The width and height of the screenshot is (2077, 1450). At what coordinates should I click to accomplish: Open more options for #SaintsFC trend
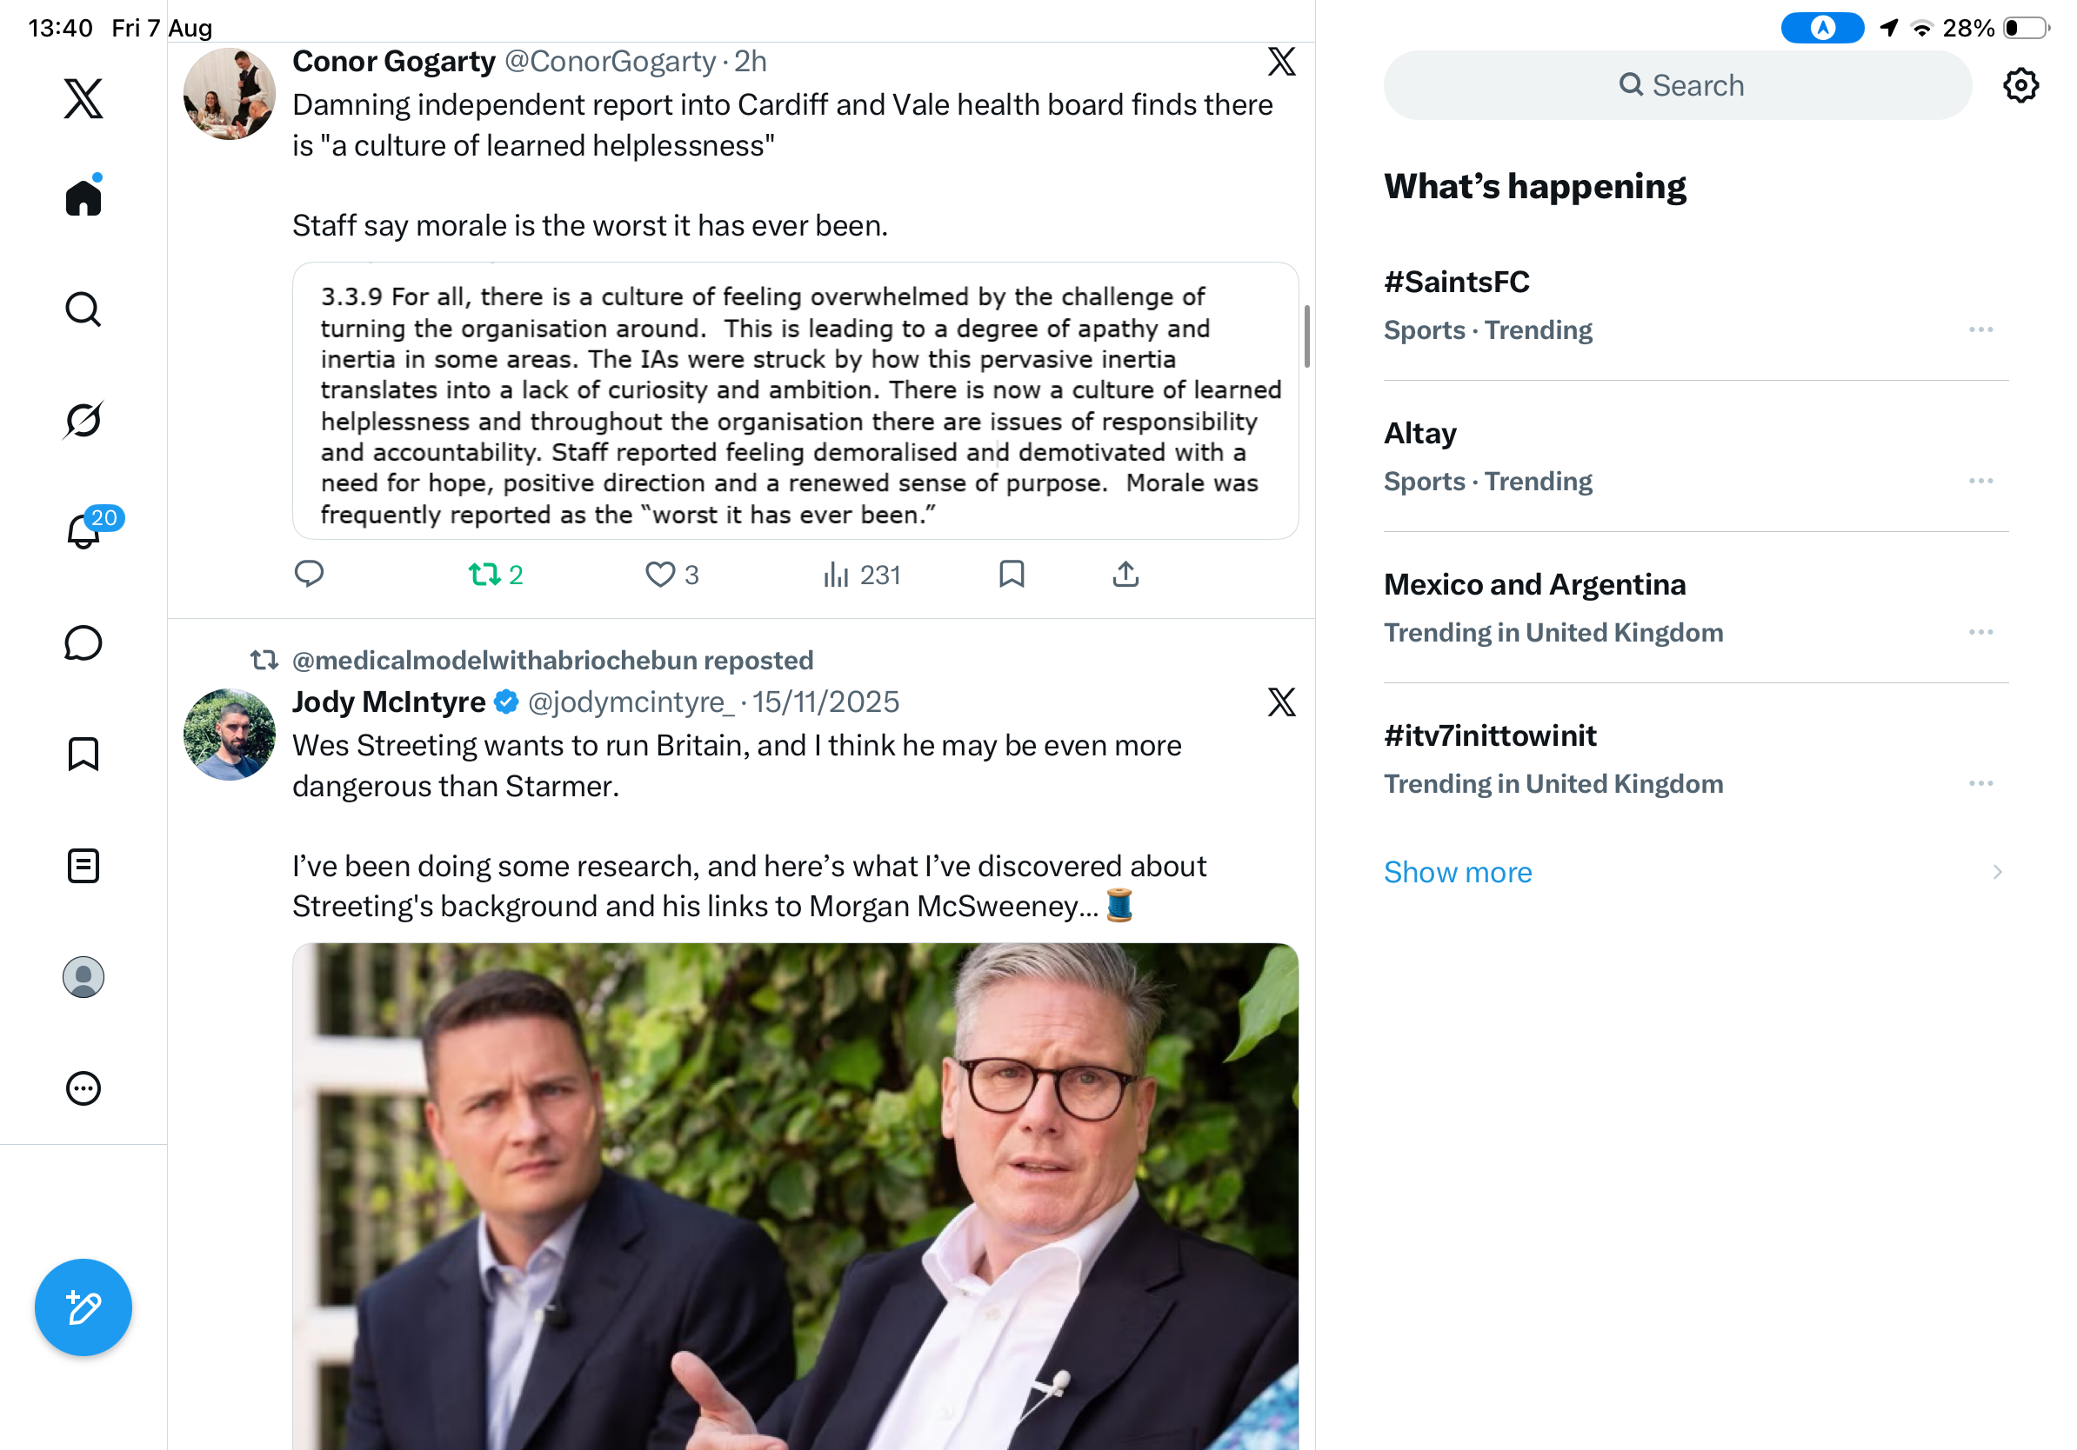[1981, 330]
